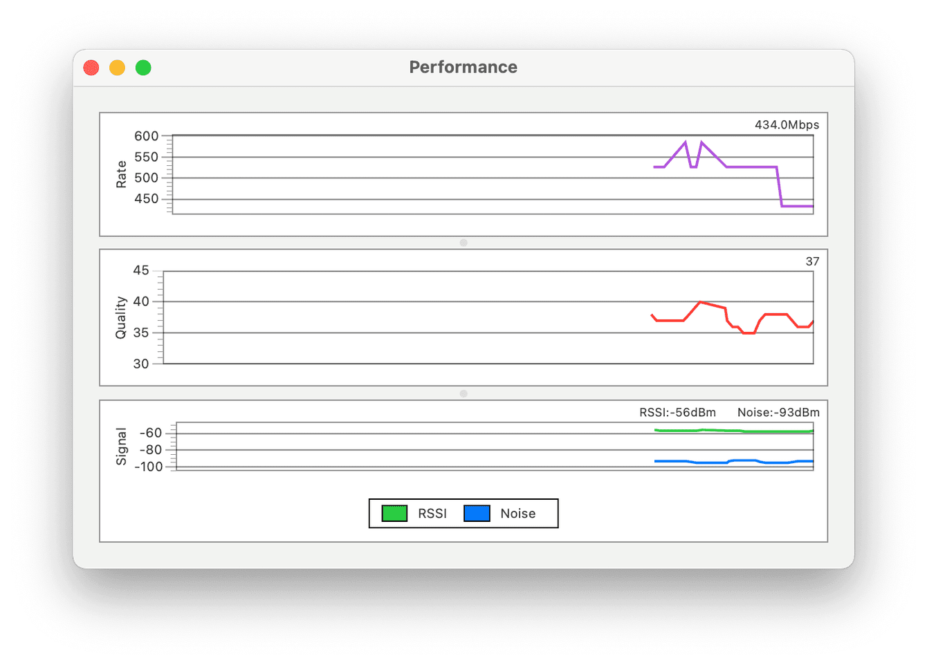927x665 pixels.
Task: Collapse the Signal chart using the legend box
Action: click(x=463, y=513)
